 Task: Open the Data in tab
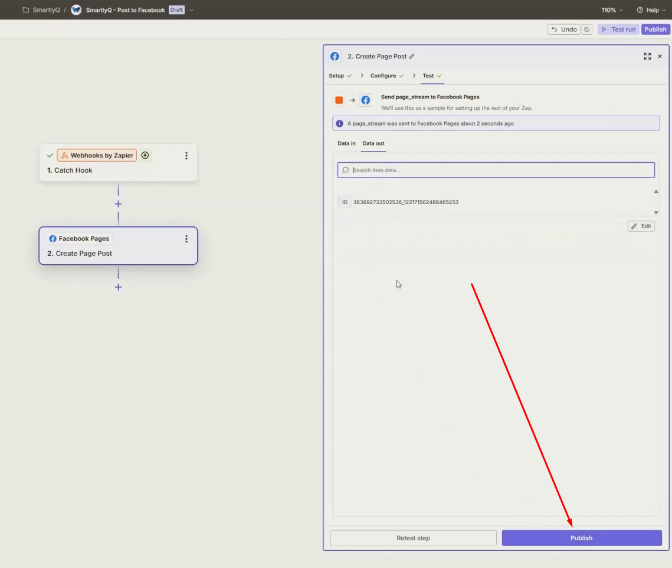point(346,143)
